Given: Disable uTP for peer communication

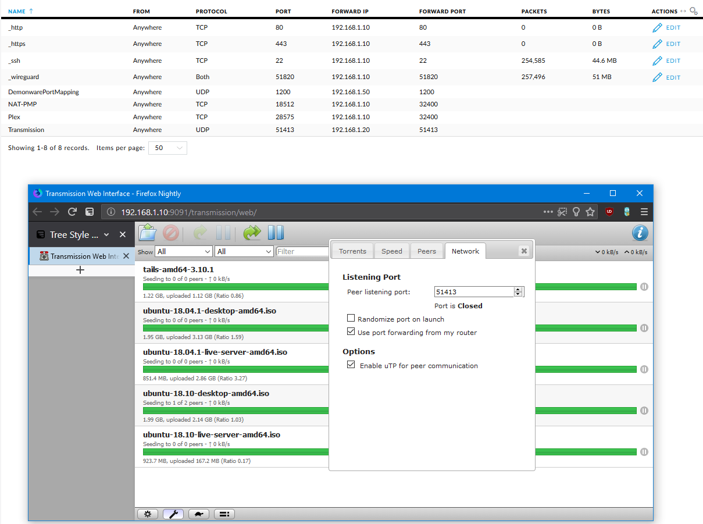Looking at the screenshot, I should [x=351, y=365].
